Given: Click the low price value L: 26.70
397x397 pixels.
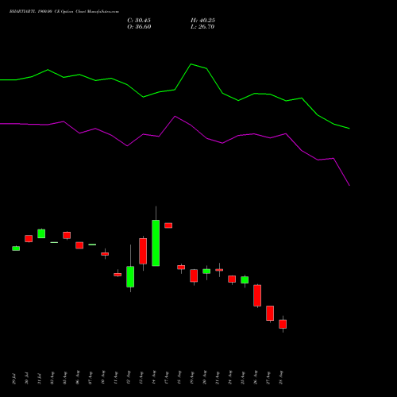Looking at the screenshot, I should coord(202,27).
